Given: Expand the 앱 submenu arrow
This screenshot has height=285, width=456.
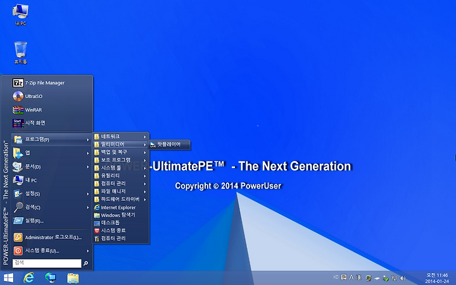Looking at the screenshot, I should tap(87, 153).
